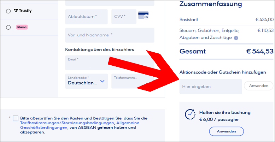Click 'Kontaktangaben des Einzahlers' heading
The image size is (275, 142).
coord(99,49)
